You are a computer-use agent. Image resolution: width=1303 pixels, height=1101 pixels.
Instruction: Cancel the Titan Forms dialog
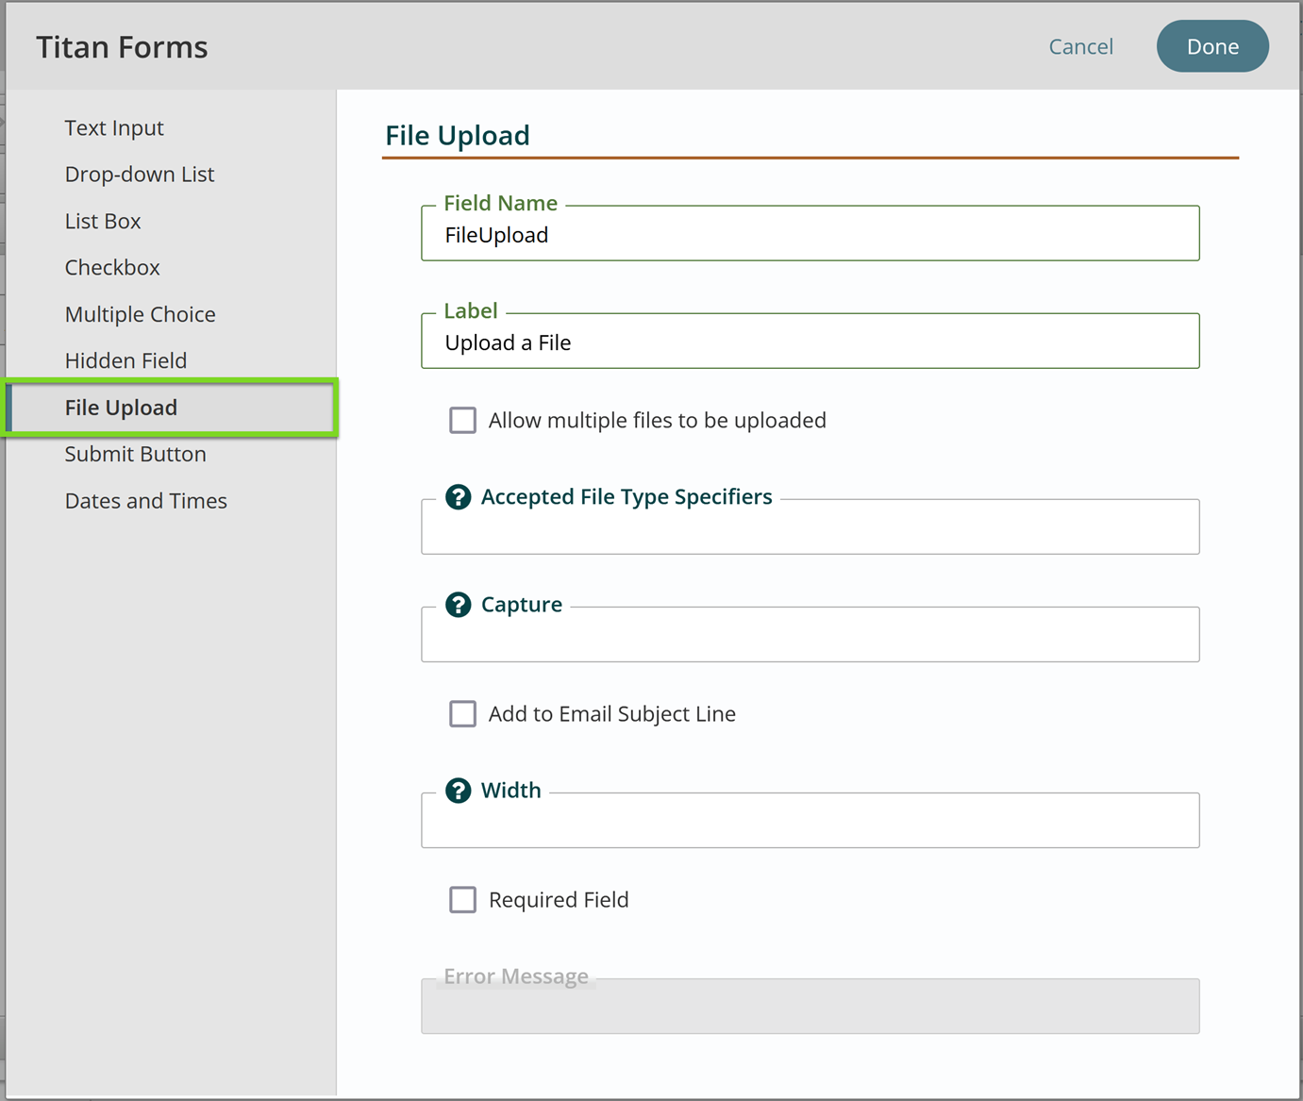pyautogui.click(x=1080, y=46)
